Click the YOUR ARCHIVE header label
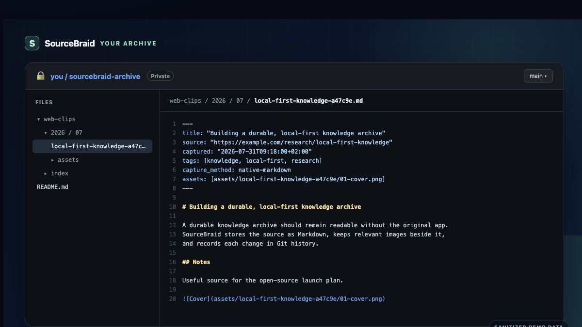The height and width of the screenshot is (327, 582). tap(129, 44)
